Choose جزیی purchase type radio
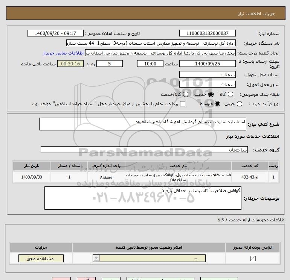Viewport: 290px width, 280px height. [239, 104]
